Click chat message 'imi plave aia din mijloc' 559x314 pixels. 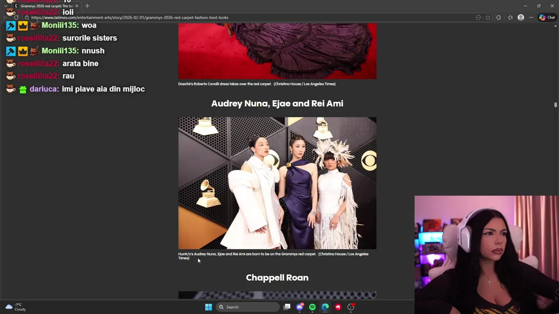(x=103, y=89)
